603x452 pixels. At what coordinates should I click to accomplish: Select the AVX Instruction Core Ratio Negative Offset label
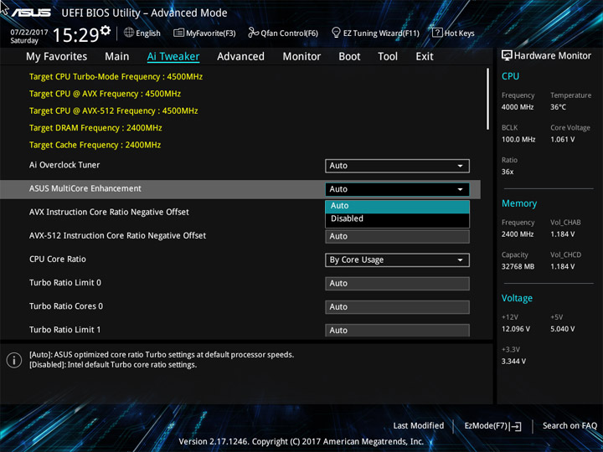point(109,212)
